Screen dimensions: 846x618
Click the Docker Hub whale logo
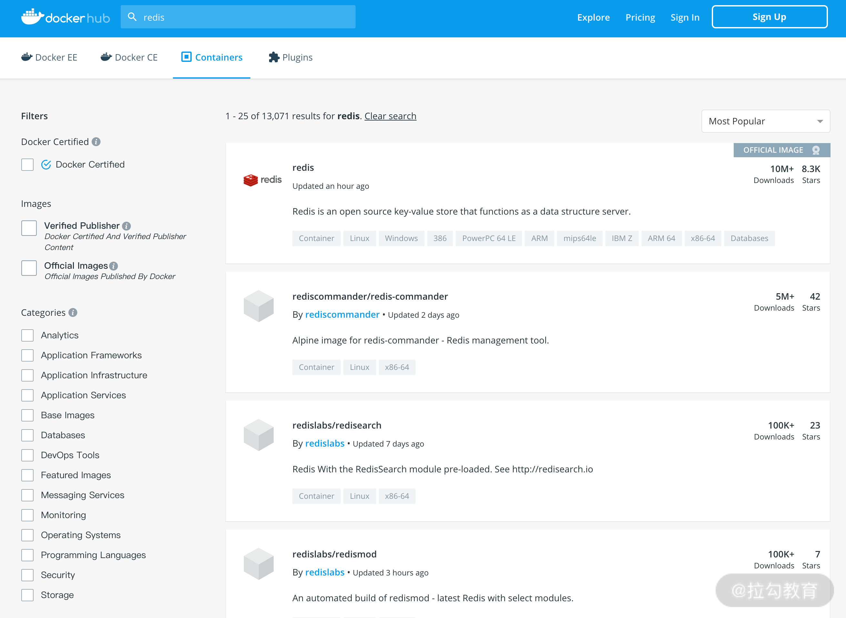(32, 17)
